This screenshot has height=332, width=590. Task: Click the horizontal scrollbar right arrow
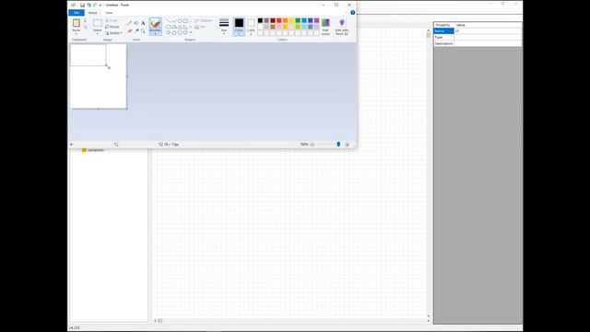pos(428,321)
